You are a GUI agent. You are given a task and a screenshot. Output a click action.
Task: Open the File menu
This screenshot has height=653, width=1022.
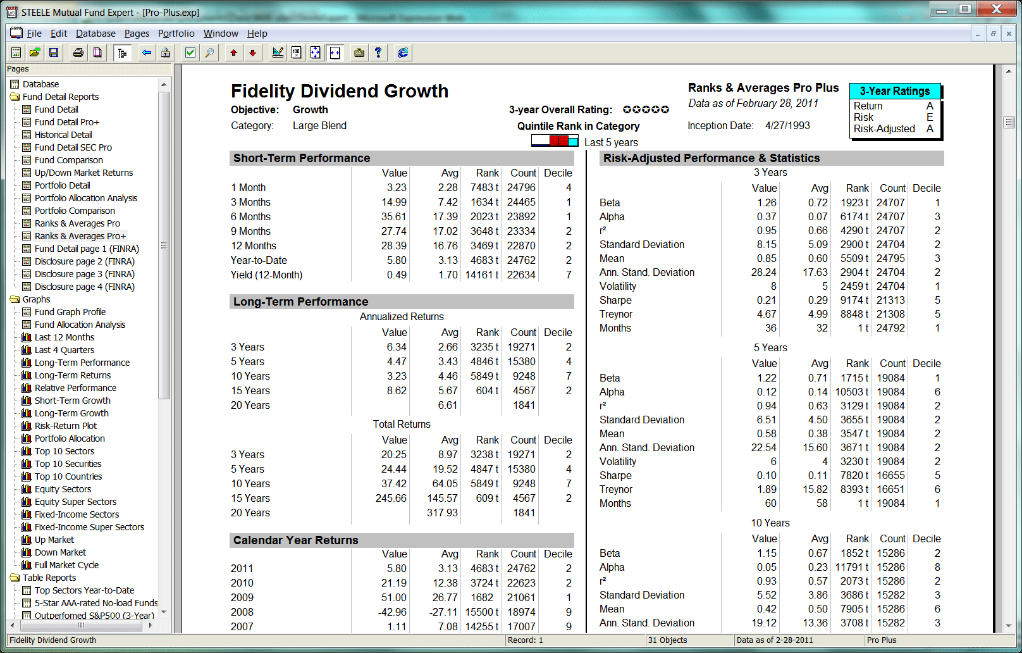point(34,34)
